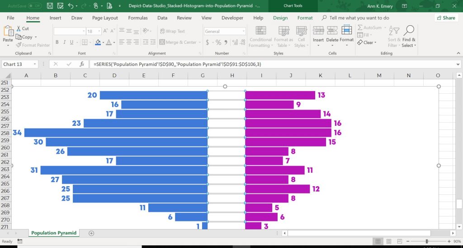
Task: Open the font size dropdown
Action: tap(99, 31)
